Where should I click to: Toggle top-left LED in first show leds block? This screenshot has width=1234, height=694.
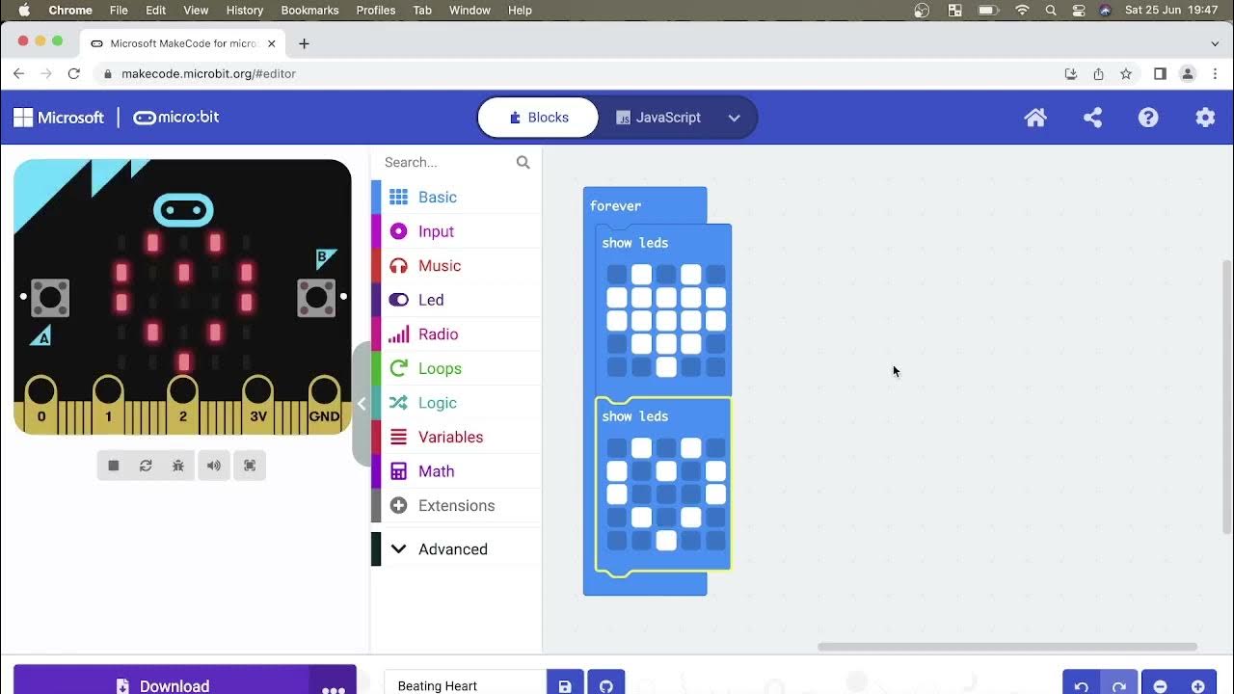616,275
